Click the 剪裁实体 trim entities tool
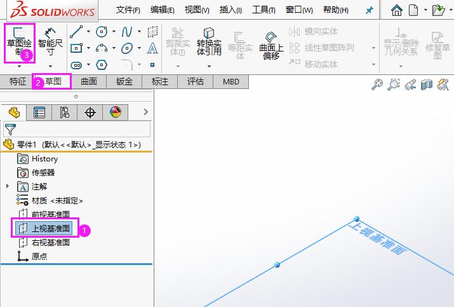454x307 pixels. 178,42
